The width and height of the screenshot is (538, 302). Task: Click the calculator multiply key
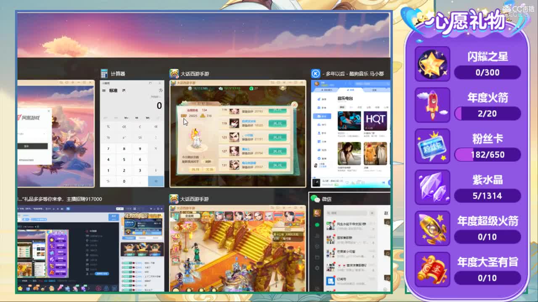(x=156, y=148)
